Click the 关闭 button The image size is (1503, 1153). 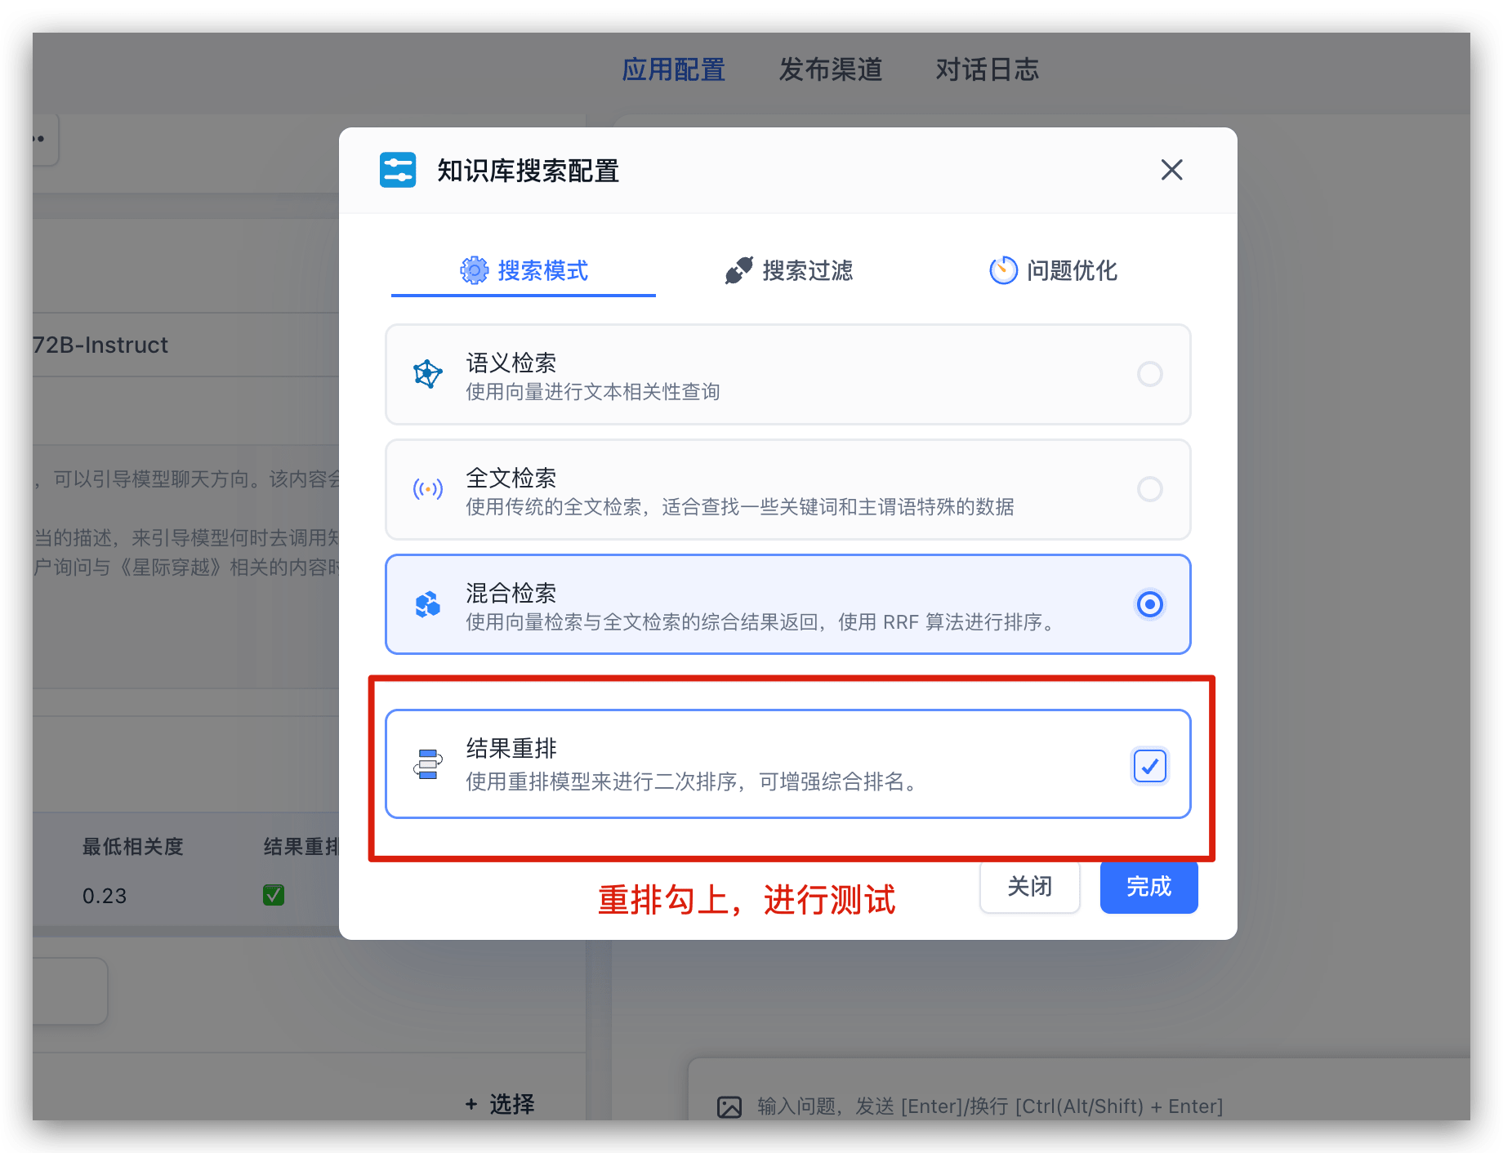click(x=1029, y=887)
